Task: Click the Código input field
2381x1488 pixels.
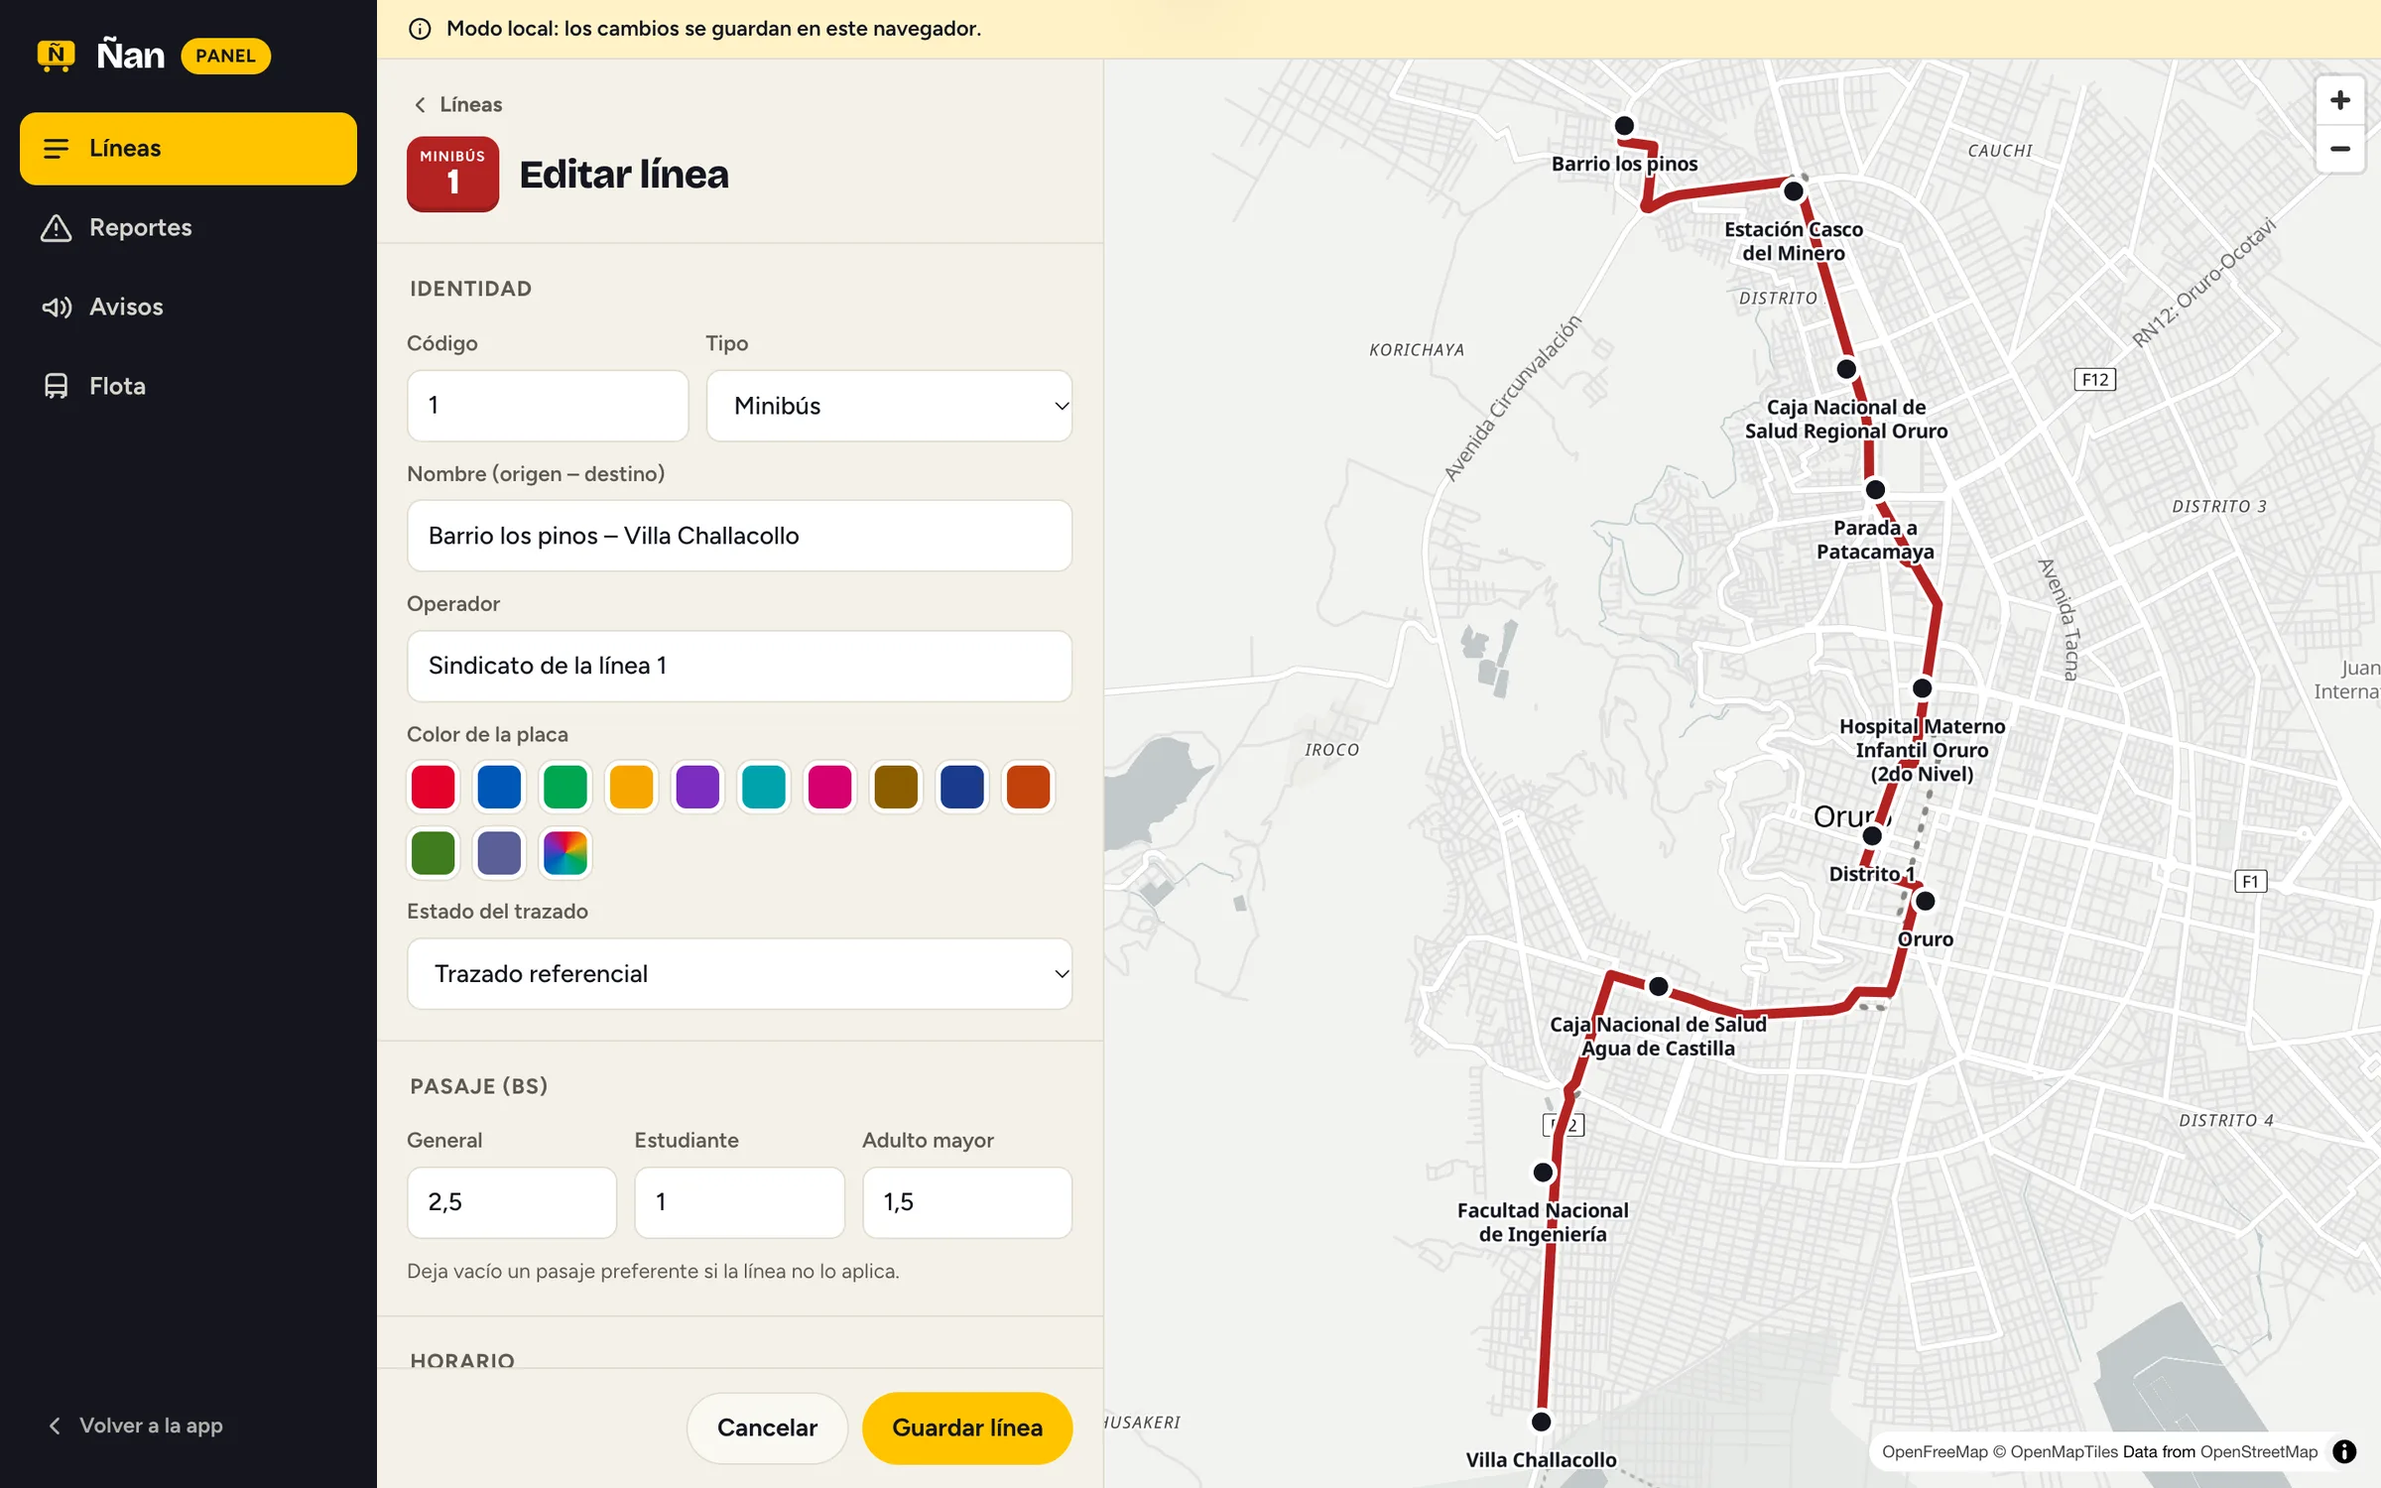Action: 548,406
